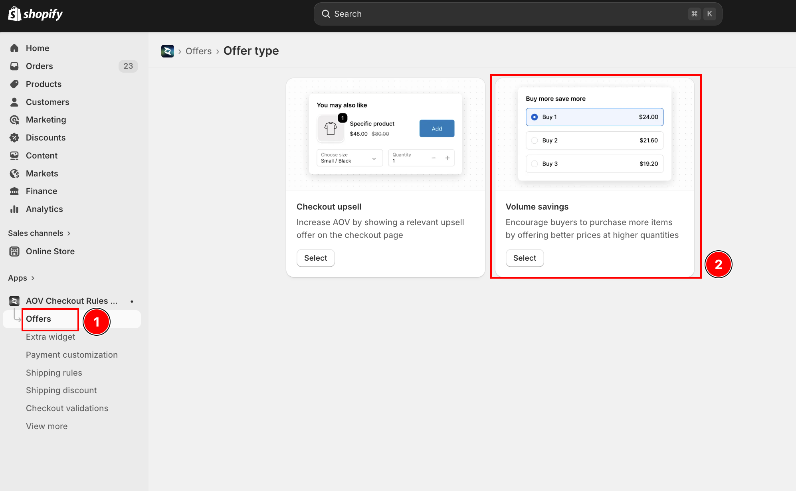Click the app icon in the breadcrumb
Viewport: 796px width, 491px height.
coord(168,51)
